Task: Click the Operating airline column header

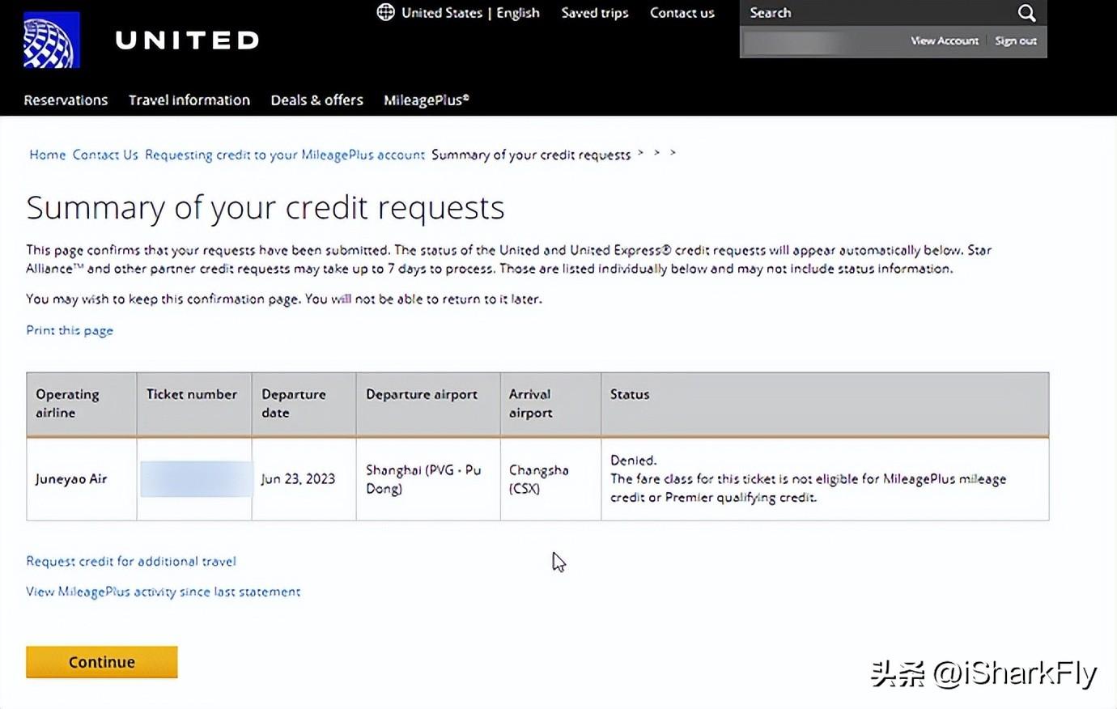Action: pyautogui.click(x=82, y=404)
